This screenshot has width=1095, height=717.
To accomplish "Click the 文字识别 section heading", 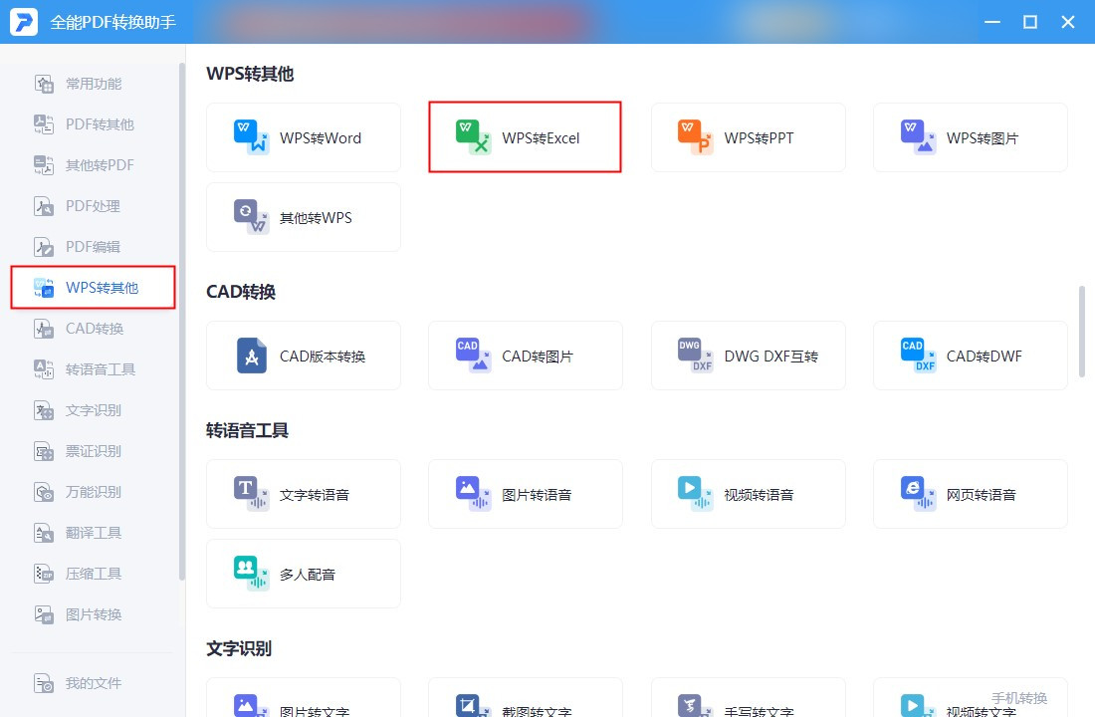I will tap(238, 648).
